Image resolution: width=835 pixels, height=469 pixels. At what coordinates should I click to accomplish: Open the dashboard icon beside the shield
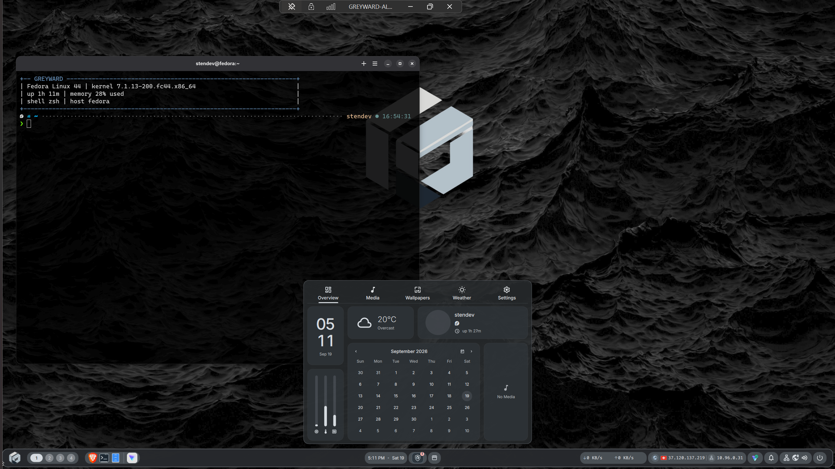pos(434,458)
